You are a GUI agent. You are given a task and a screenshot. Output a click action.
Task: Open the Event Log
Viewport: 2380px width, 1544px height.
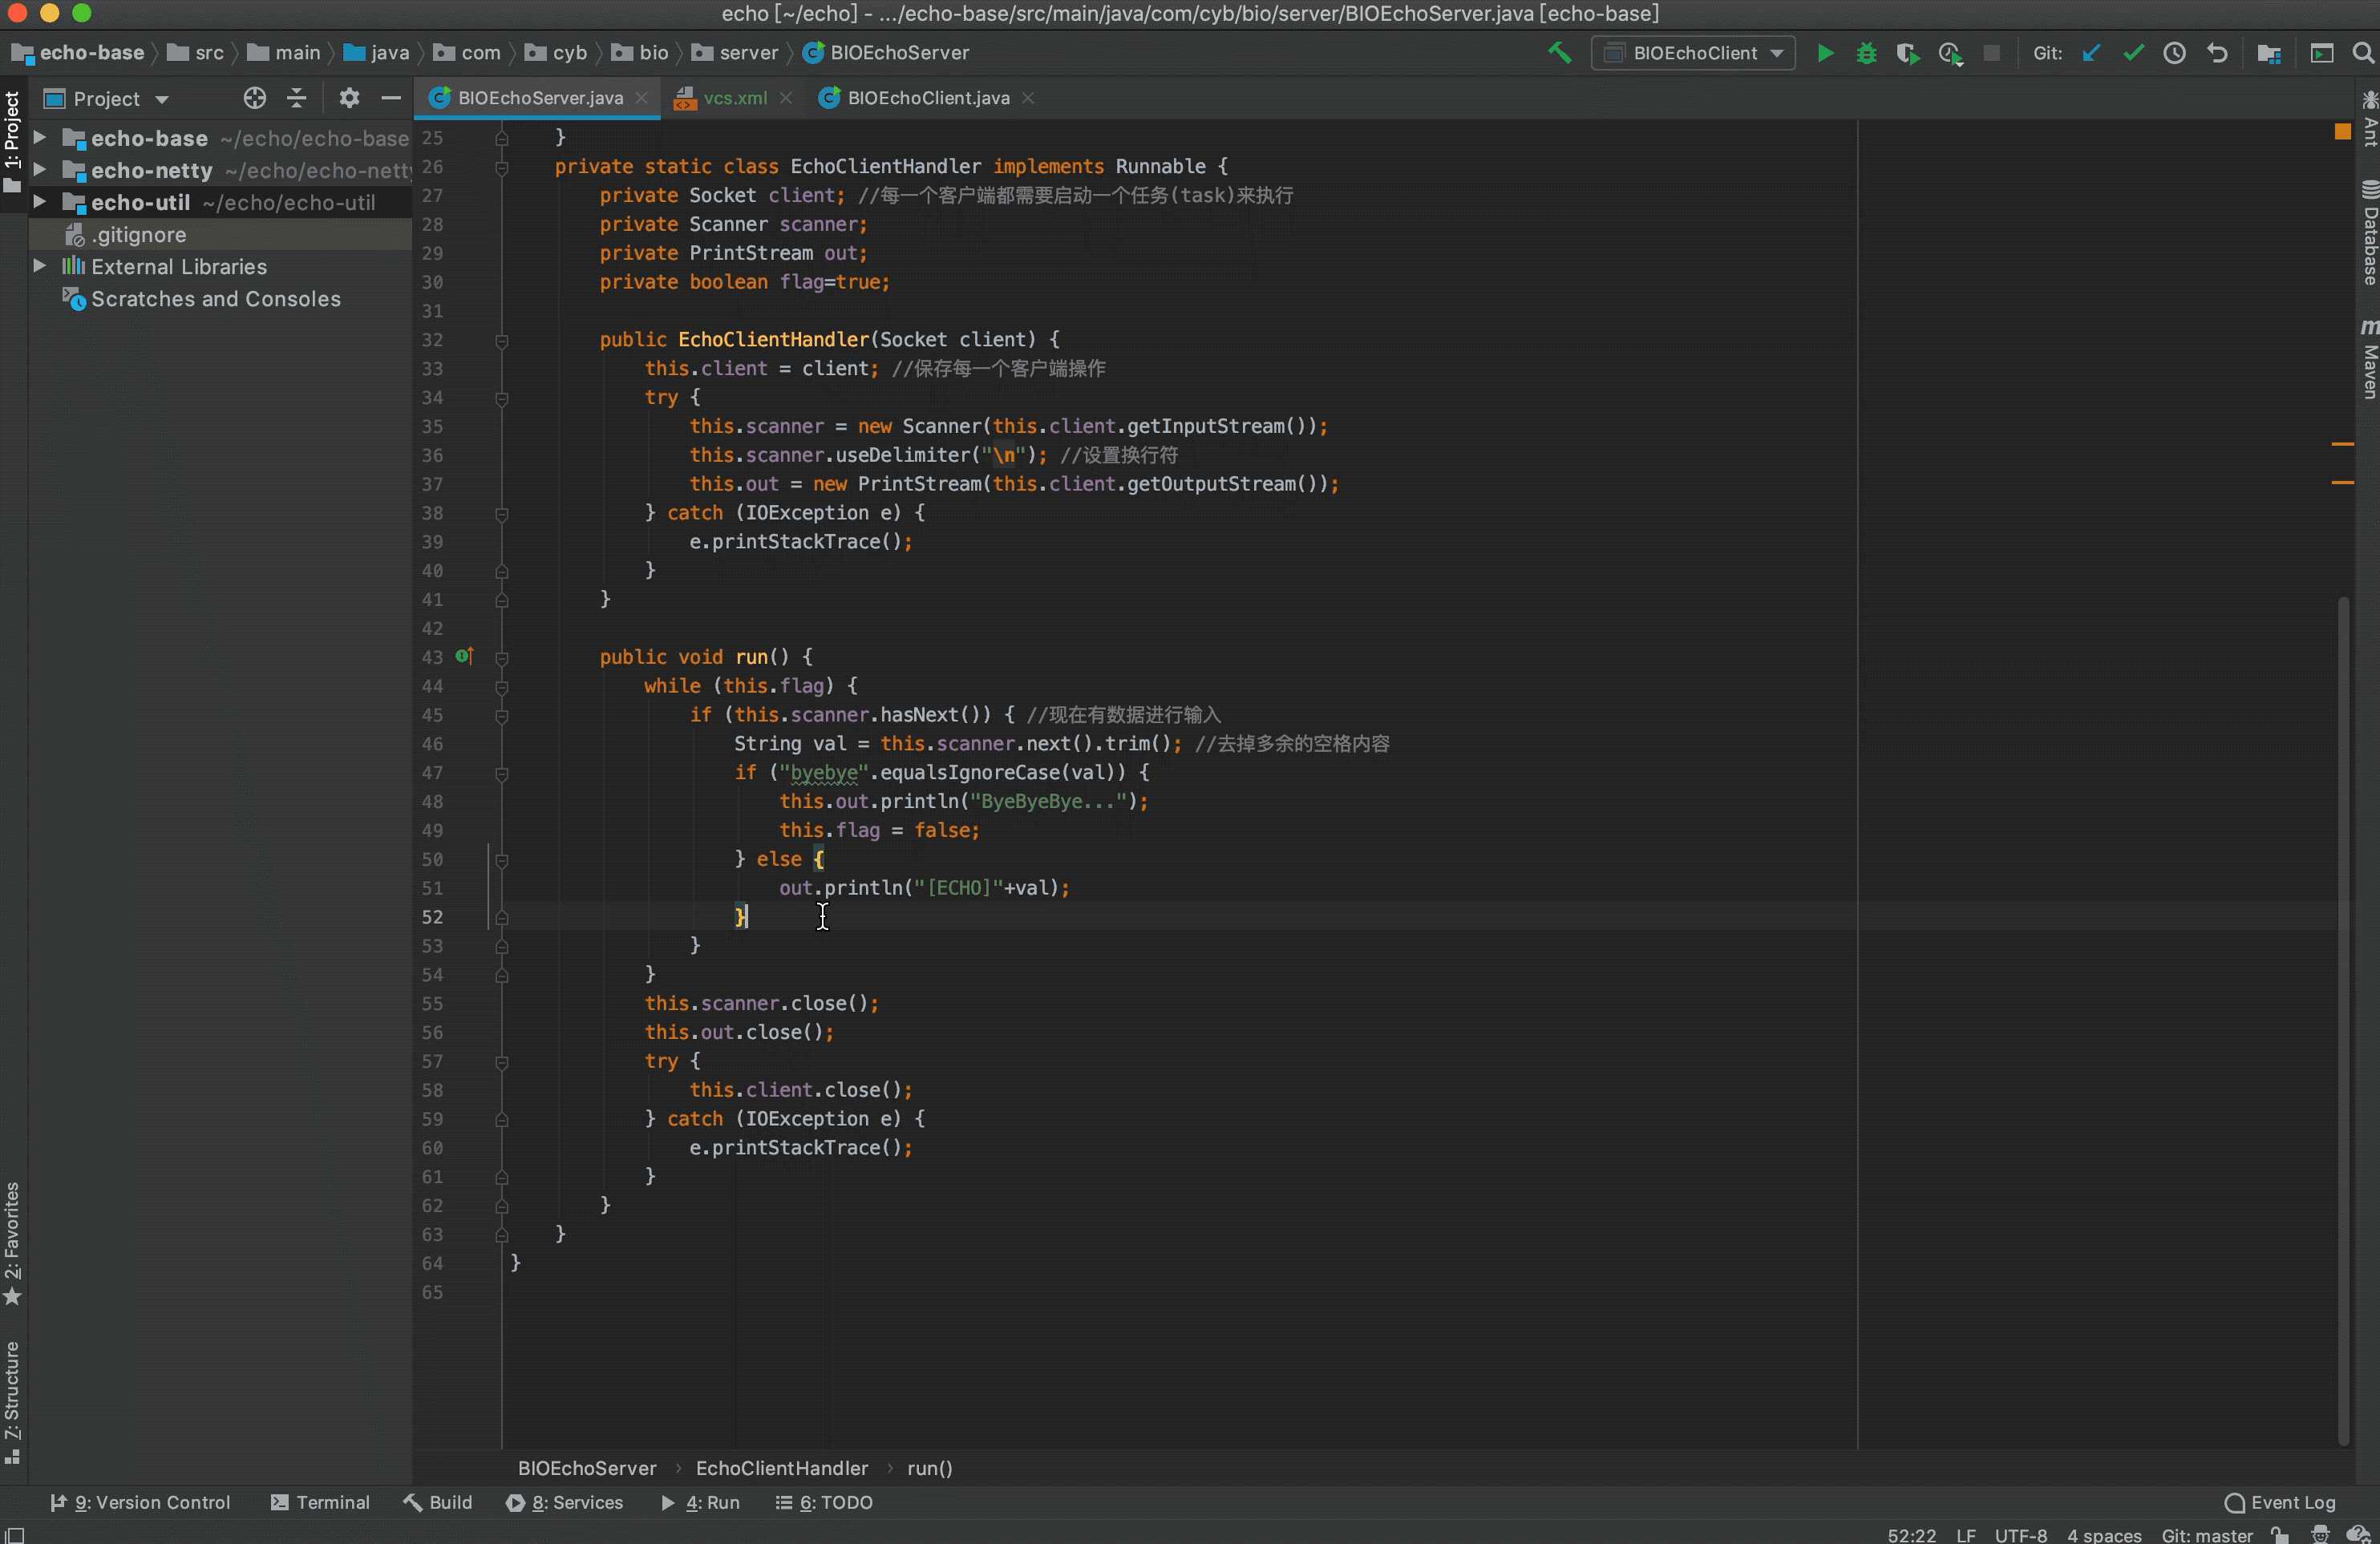point(2280,1502)
